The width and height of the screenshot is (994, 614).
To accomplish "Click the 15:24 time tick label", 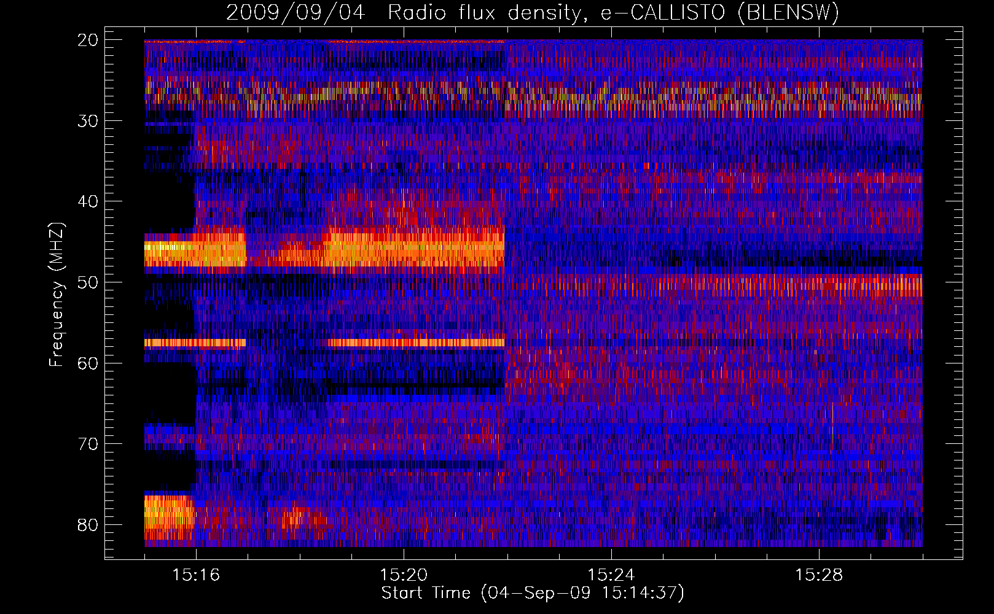I will click(x=611, y=575).
